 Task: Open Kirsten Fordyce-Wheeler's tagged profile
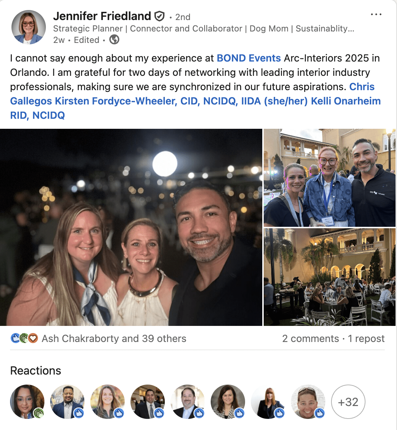tap(182, 101)
